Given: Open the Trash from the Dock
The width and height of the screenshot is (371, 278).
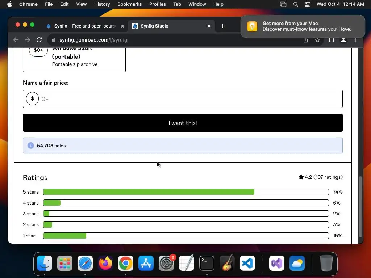Looking at the screenshot, I should coord(326,263).
